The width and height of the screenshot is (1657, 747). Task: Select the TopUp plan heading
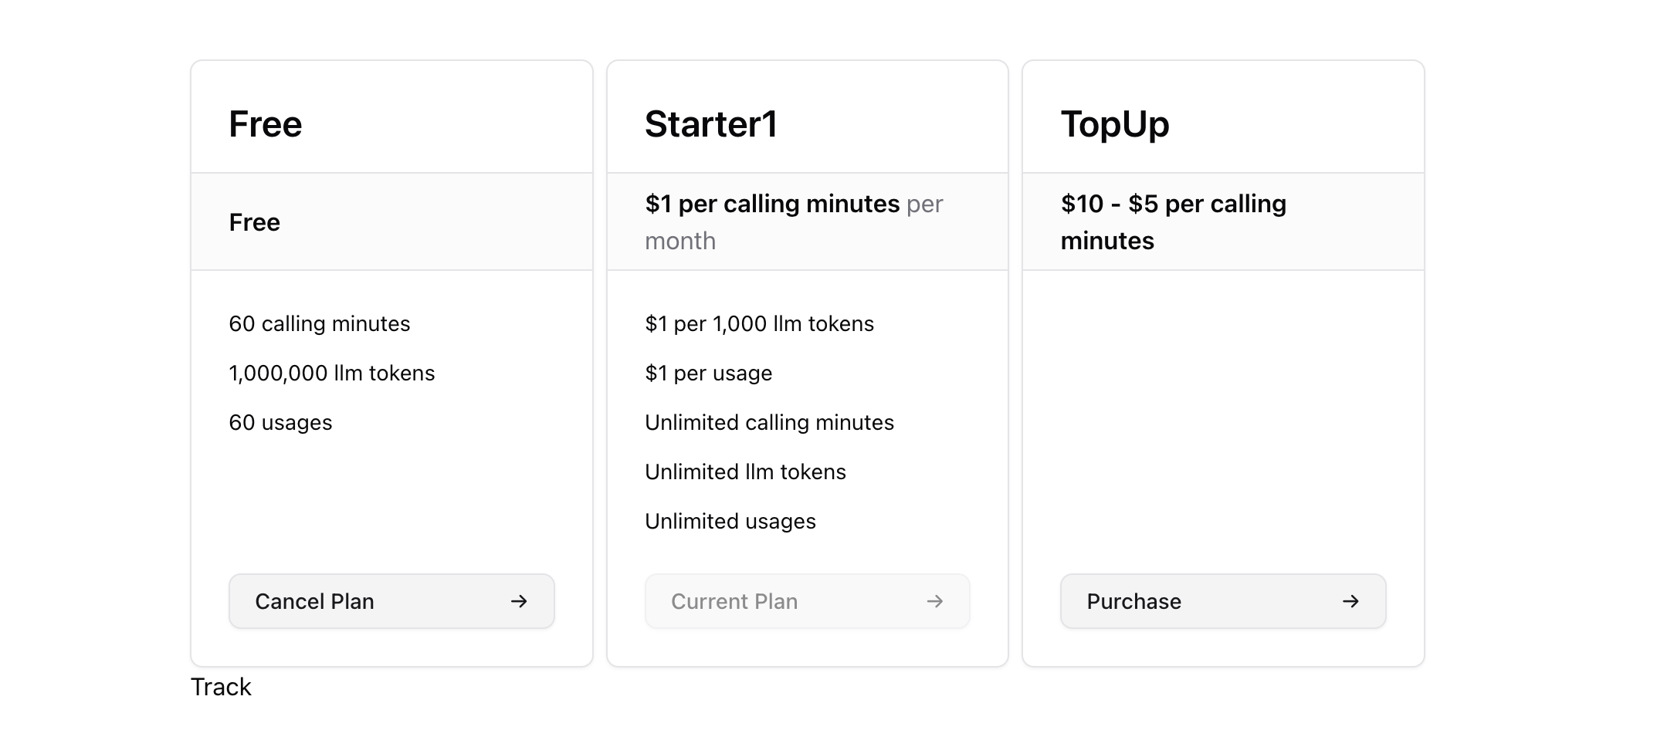pos(1114,124)
